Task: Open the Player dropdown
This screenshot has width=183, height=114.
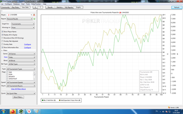Action: point(20,15)
